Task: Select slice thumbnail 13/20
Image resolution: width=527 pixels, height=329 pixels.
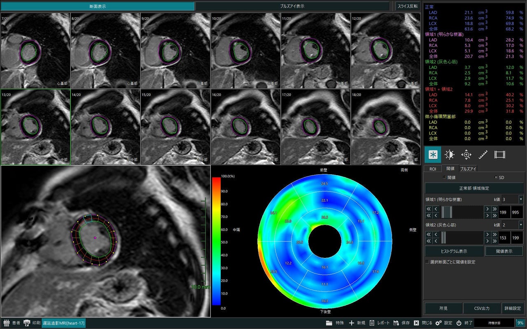Action: 35,127
